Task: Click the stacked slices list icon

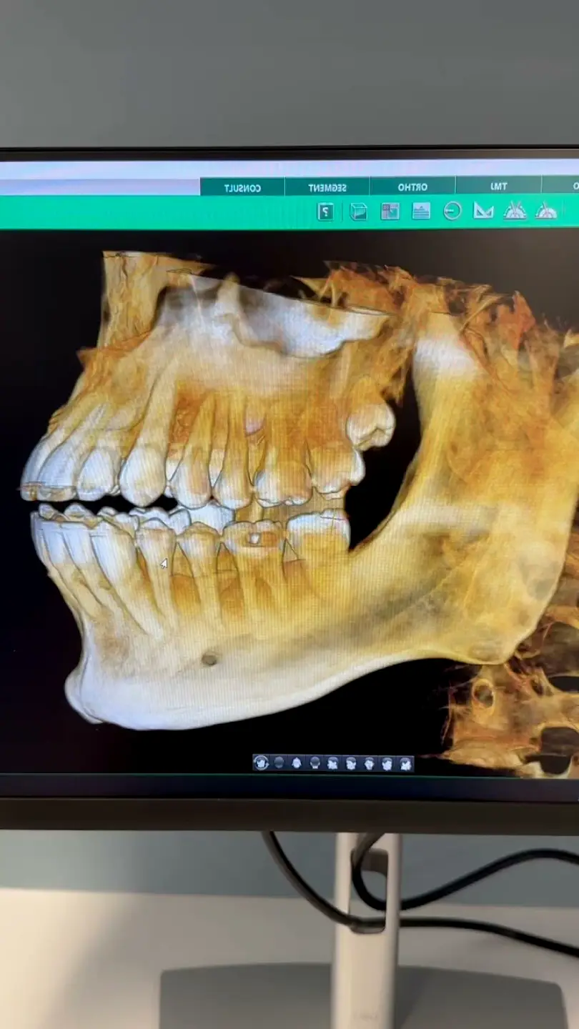Action: point(421,211)
